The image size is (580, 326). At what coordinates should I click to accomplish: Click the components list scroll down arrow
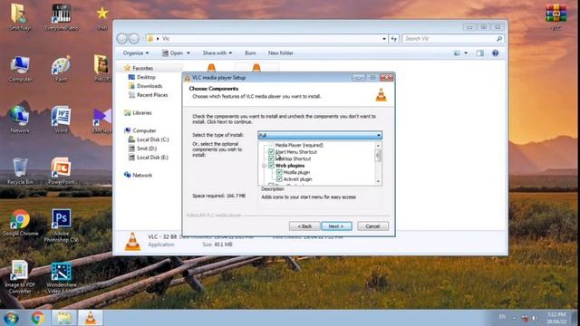[378, 181]
